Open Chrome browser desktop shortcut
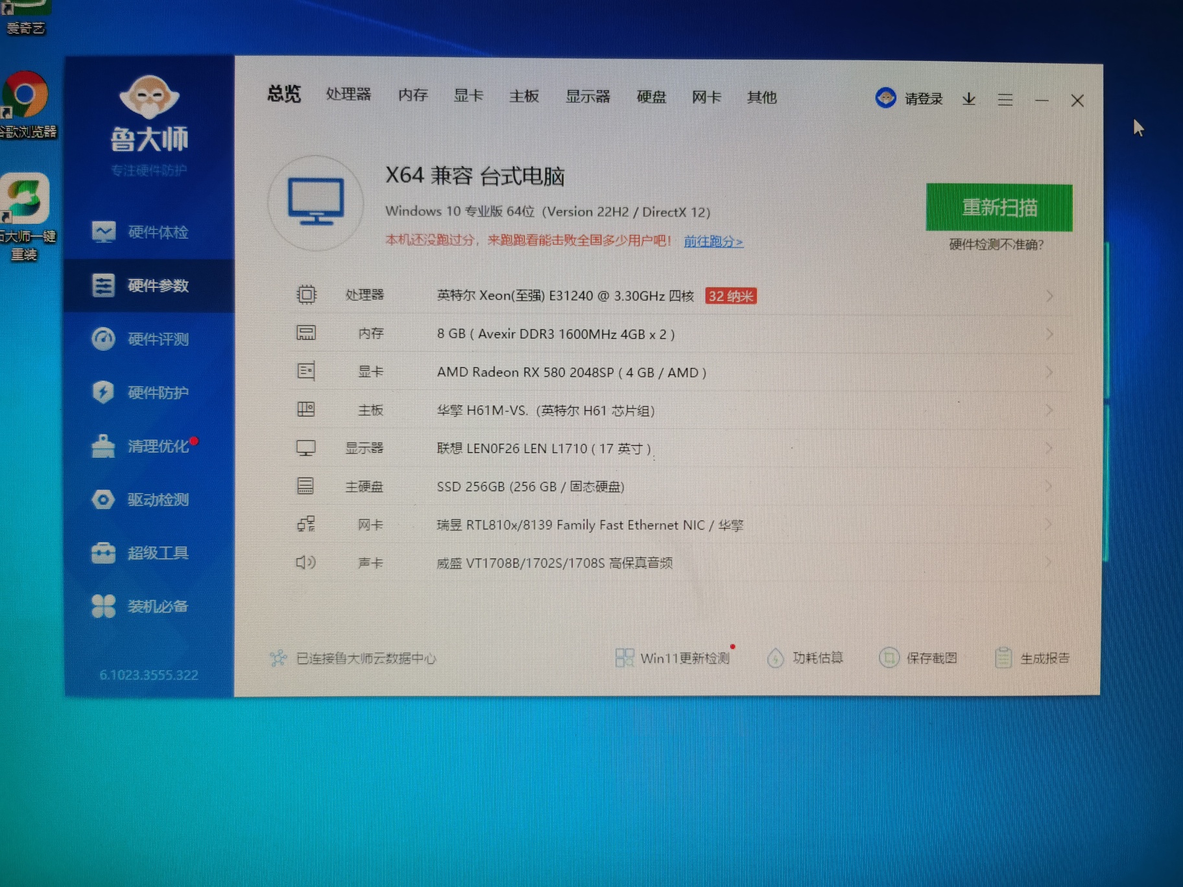This screenshot has width=1183, height=887. point(26,97)
